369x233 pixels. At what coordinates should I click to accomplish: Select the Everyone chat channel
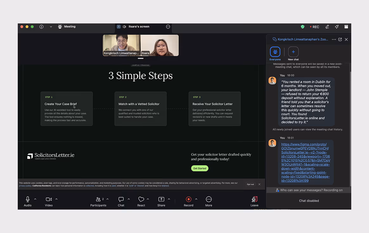click(x=275, y=54)
